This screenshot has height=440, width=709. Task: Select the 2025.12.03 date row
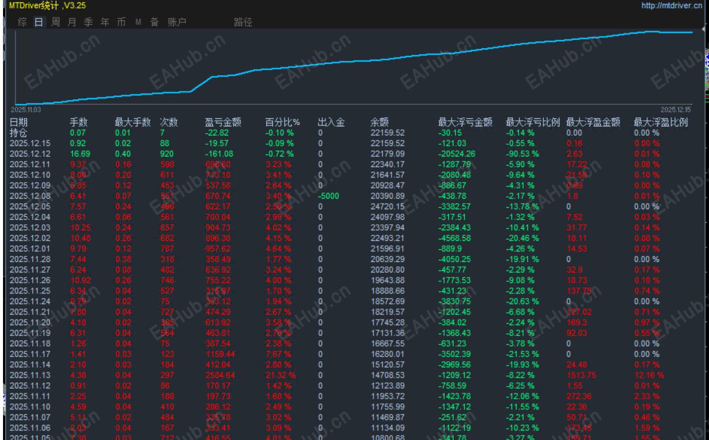pyautogui.click(x=30, y=228)
